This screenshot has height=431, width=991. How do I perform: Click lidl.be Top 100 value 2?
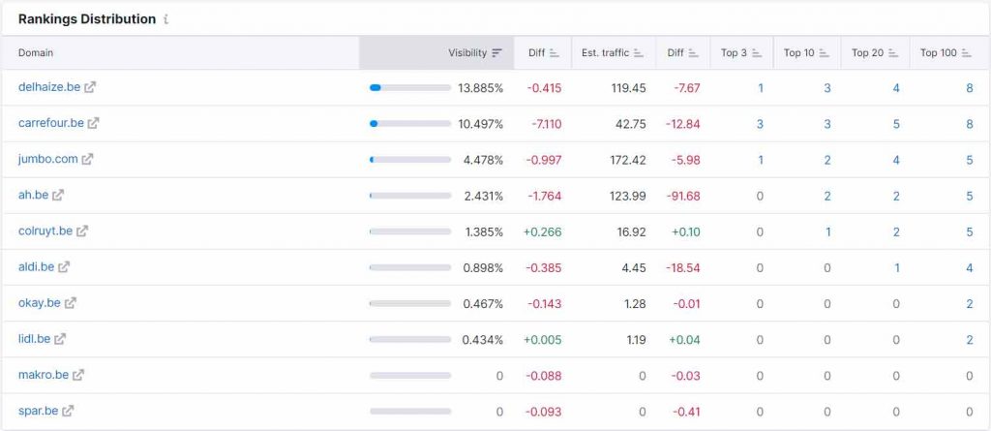pos(970,340)
